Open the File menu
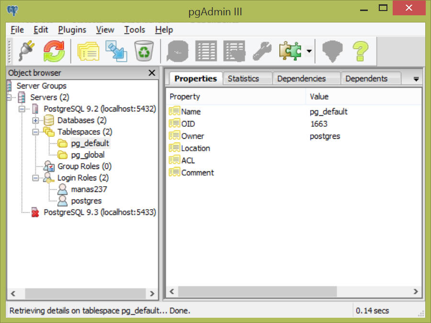 pyautogui.click(x=17, y=30)
